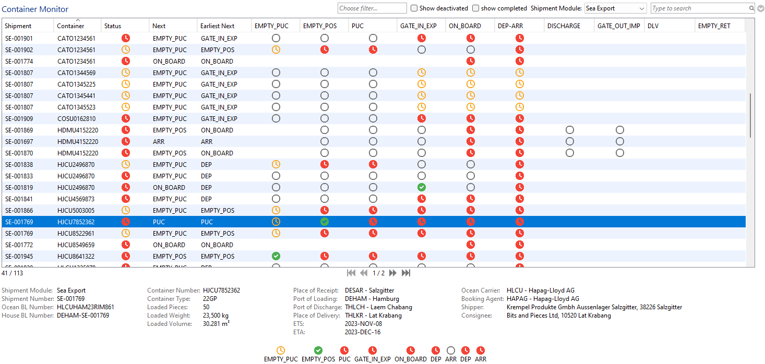
Task: Enable the Show deactivated checkbox
Action: [414, 8]
